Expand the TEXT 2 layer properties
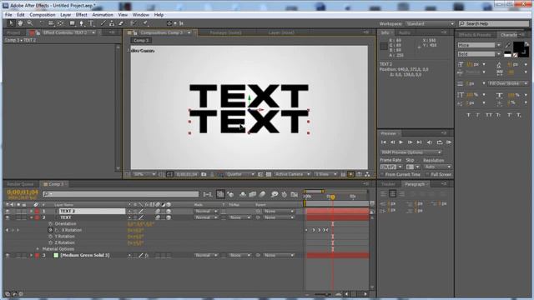The height and width of the screenshot is (300, 534). (x=32, y=211)
